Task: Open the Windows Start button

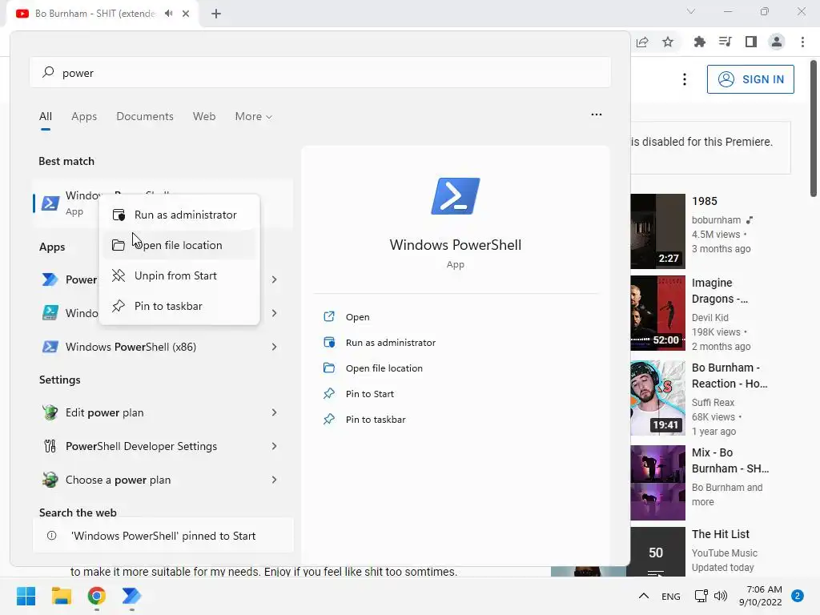Action: (26, 596)
